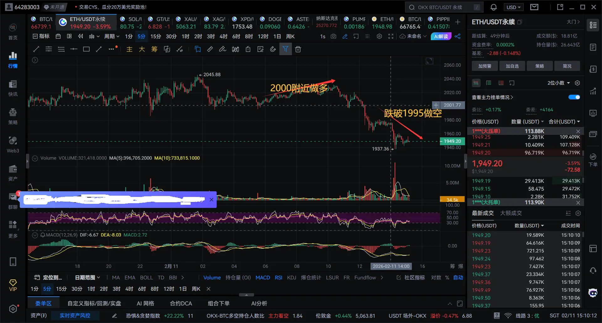The height and width of the screenshot is (323, 602).
Task: Open 群聊 group chat with unread badge
Action: 13,201
